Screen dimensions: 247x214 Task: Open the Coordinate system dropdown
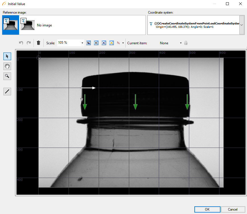coord(241,25)
